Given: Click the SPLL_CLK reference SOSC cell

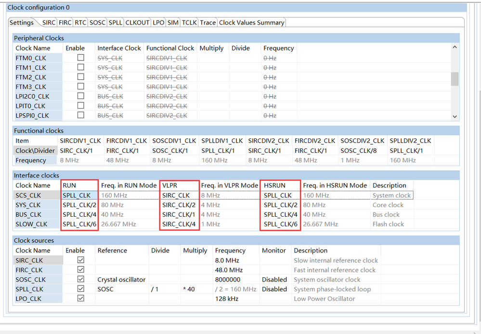Looking at the screenshot, I should 121,289.
